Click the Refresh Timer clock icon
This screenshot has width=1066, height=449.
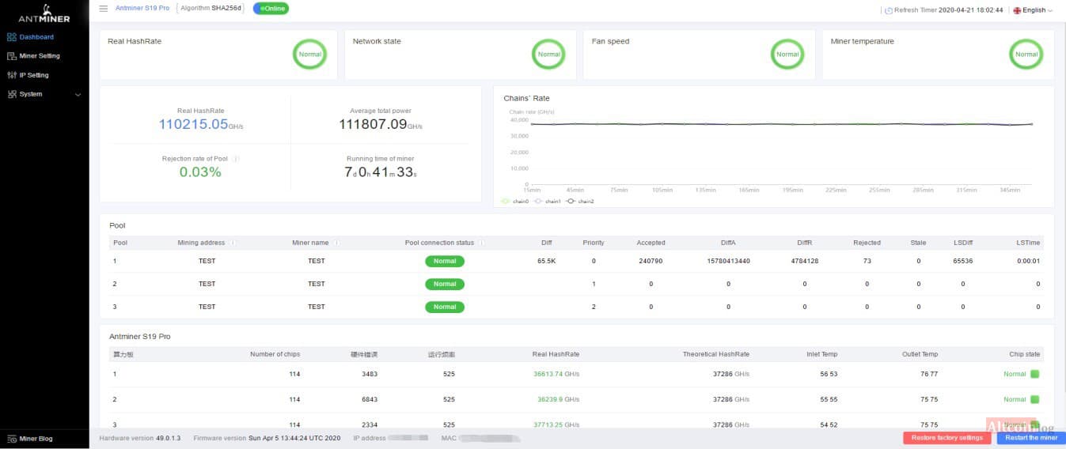[x=888, y=11]
